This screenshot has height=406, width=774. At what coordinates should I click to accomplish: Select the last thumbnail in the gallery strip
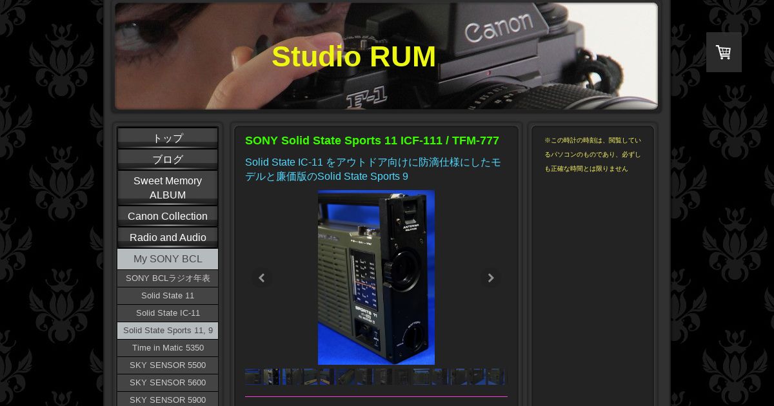click(x=496, y=376)
